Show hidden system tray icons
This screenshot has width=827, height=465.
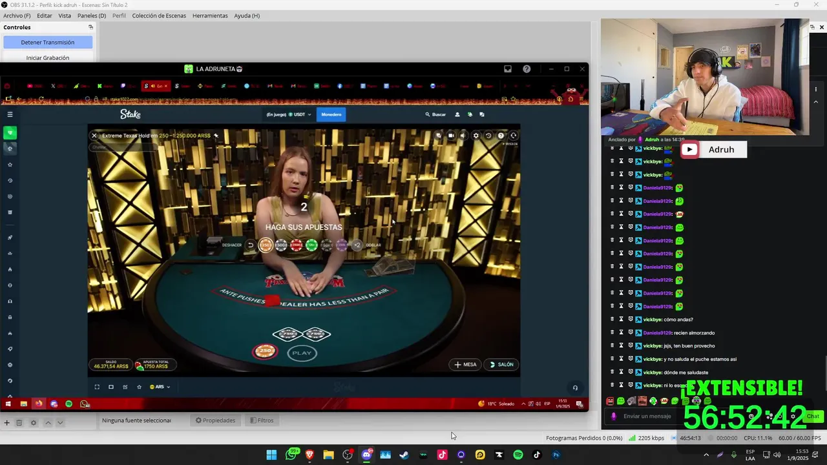point(706,455)
